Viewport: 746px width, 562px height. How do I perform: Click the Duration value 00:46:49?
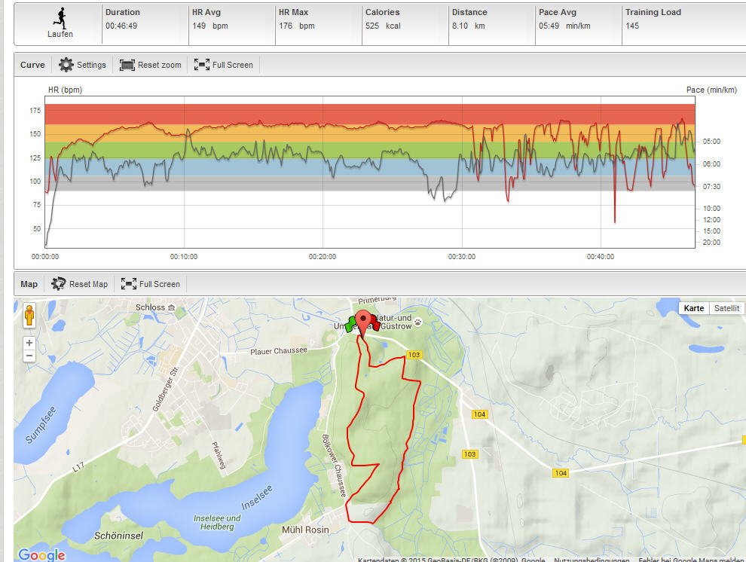[x=121, y=26]
